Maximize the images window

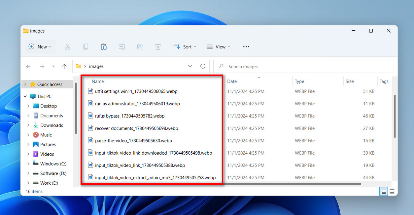pos(371,31)
